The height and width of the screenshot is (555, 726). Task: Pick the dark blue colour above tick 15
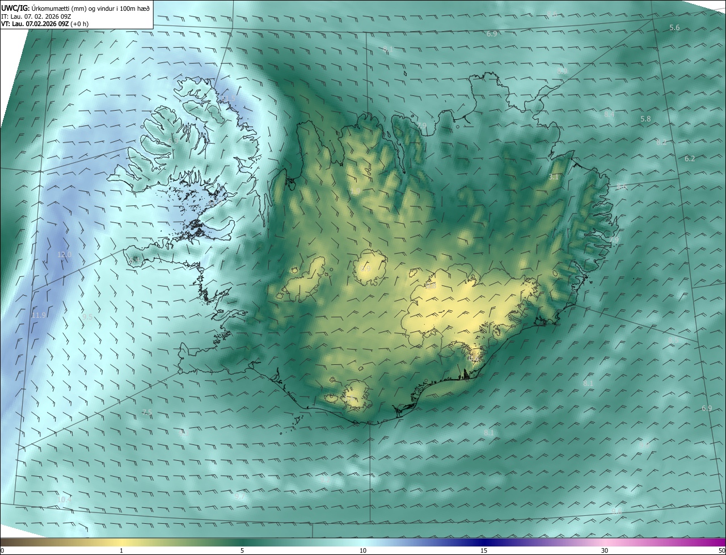click(x=484, y=542)
